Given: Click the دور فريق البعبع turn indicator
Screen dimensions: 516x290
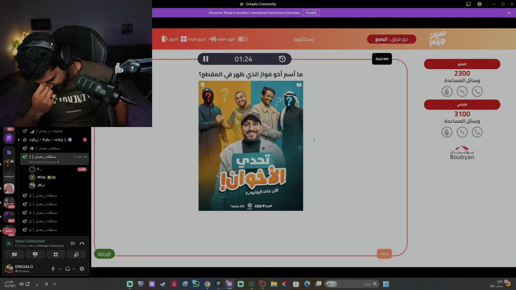Looking at the screenshot, I should (391, 39).
